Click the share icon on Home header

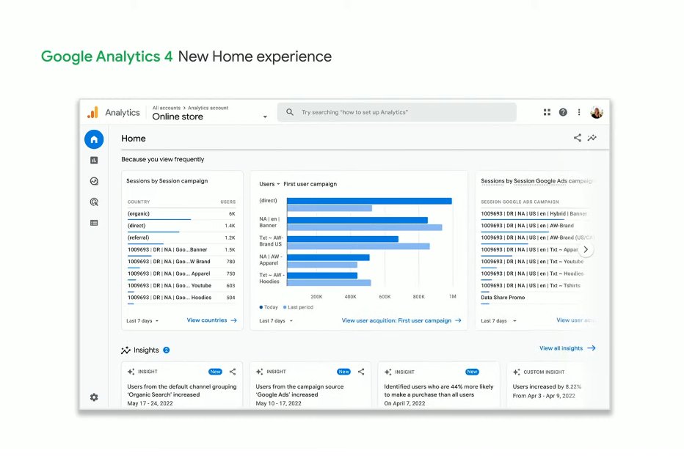[577, 139]
